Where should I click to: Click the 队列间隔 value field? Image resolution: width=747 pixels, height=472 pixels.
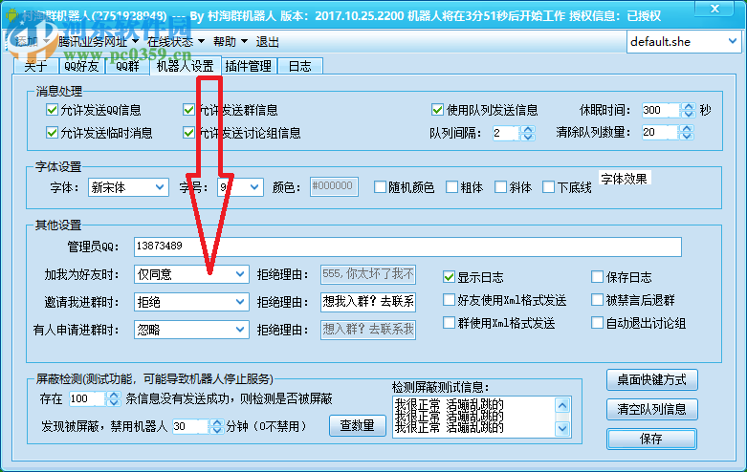click(506, 133)
